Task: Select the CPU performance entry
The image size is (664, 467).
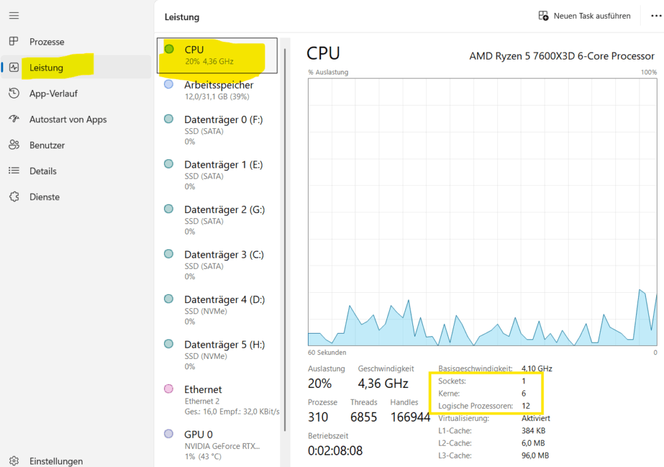Action: [x=217, y=55]
